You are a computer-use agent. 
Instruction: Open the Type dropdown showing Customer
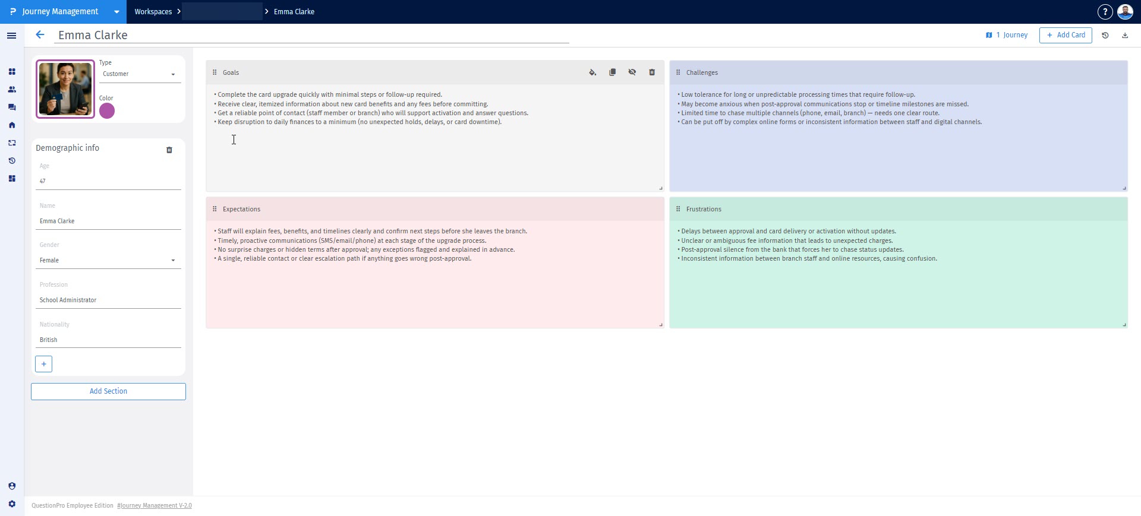140,74
